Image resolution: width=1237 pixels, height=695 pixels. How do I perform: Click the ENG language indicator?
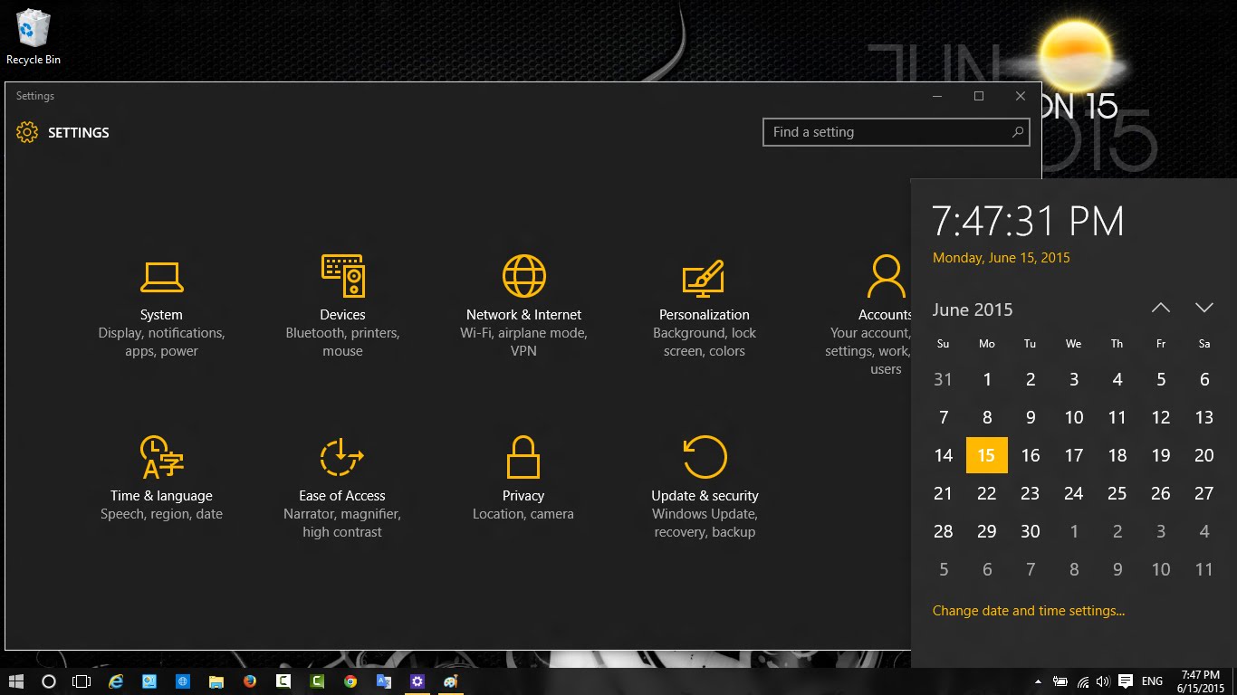coord(1152,681)
